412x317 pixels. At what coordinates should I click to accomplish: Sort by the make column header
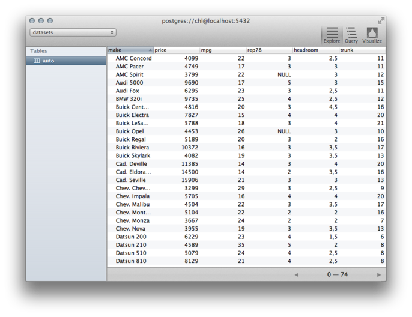click(x=130, y=50)
